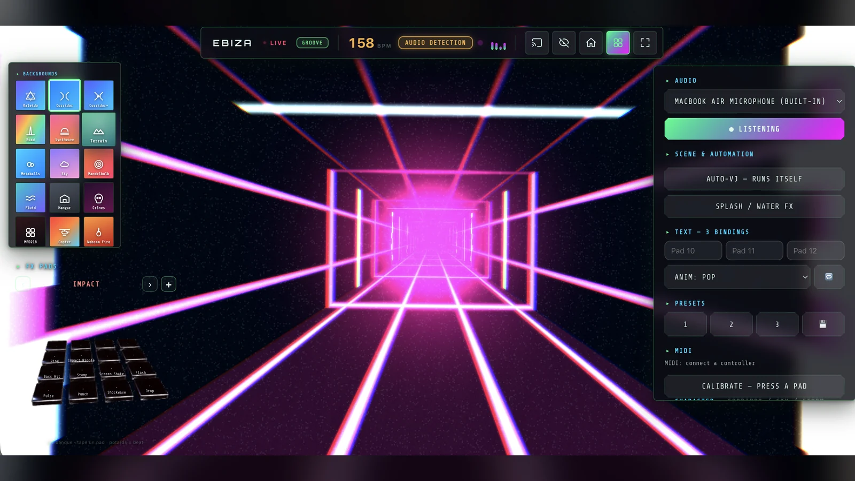Go to the home icon
Screen dimensions: 855x481
click(591, 43)
